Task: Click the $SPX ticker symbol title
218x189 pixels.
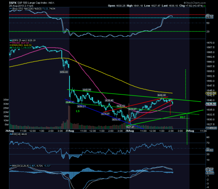Action: click(x=13, y=3)
